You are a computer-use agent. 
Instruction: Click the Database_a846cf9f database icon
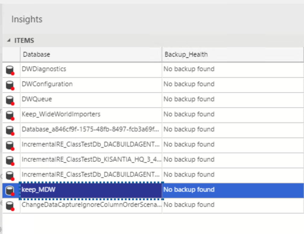pyautogui.click(x=10, y=129)
